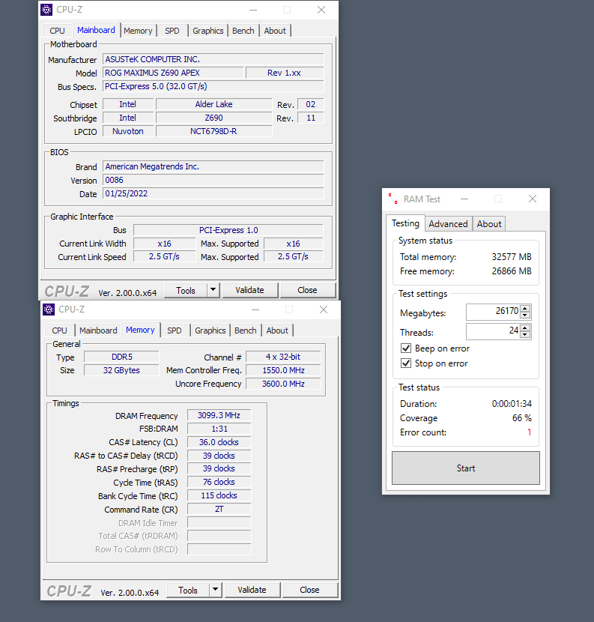Click the CAS# Latency 36.0 clocks value
Viewport: 594px width, 622px height.
(219, 442)
